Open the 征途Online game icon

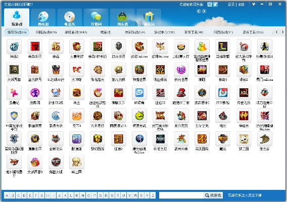point(160,46)
